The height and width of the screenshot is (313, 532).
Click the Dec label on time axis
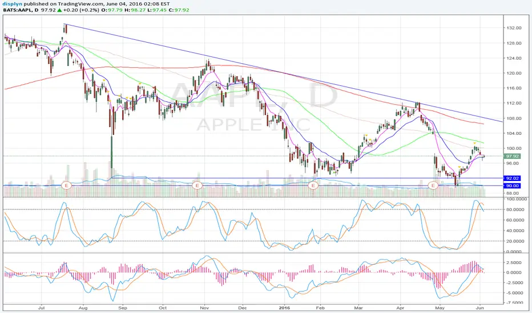(242, 308)
